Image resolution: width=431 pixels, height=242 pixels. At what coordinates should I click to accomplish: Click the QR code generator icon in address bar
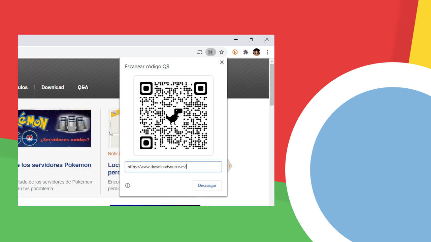pos(211,52)
